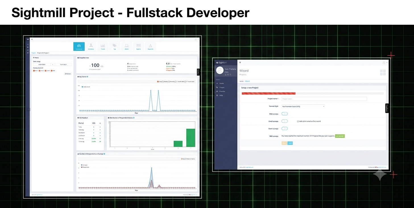The width and height of the screenshot is (414, 208).
Task: Enable the Email surveys switch
Action: pos(284,121)
